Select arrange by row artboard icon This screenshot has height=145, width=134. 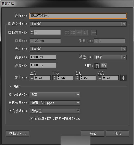pyautogui.click(x=79, y=33)
